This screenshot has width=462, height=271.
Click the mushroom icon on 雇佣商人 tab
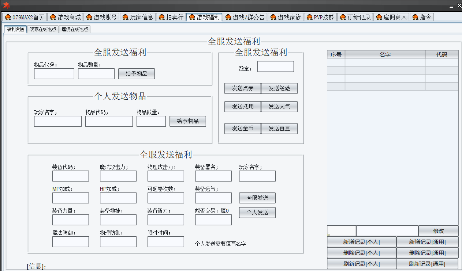[x=379, y=17]
